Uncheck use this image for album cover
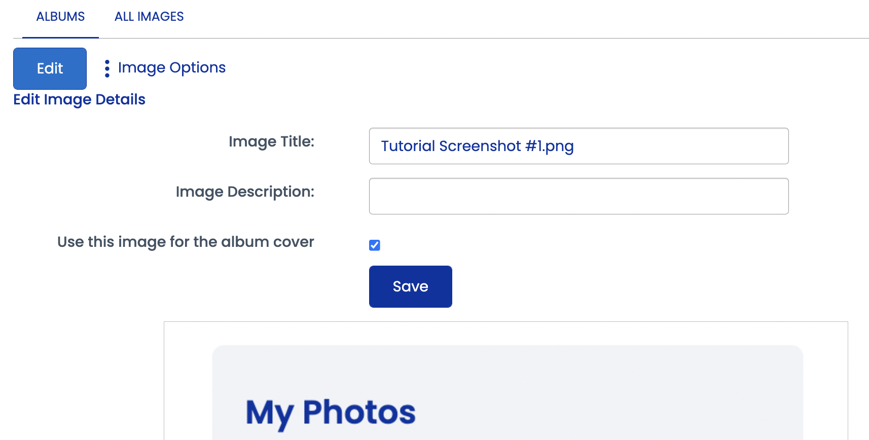 374,245
